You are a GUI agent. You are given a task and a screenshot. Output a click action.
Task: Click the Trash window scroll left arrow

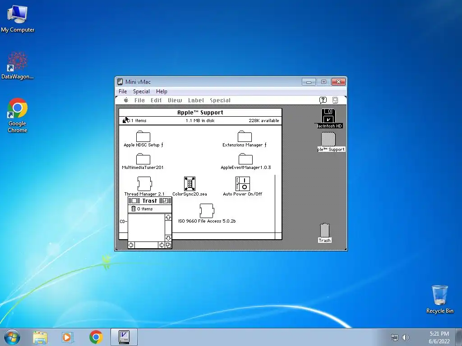131,245
